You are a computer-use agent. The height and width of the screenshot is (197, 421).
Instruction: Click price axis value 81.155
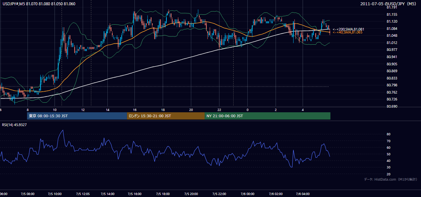coord(392,14)
